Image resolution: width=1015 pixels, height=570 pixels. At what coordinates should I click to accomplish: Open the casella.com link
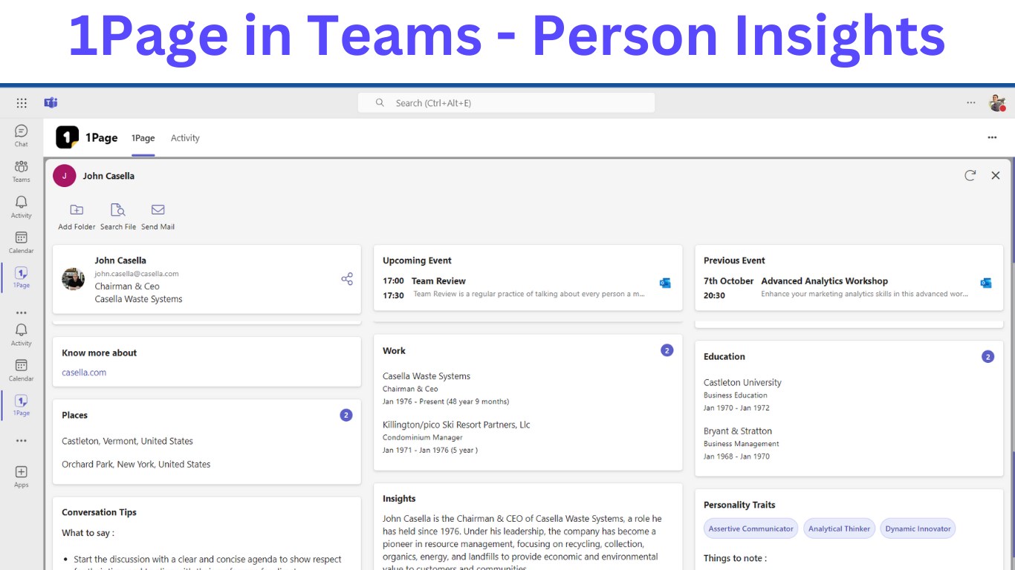coord(84,373)
